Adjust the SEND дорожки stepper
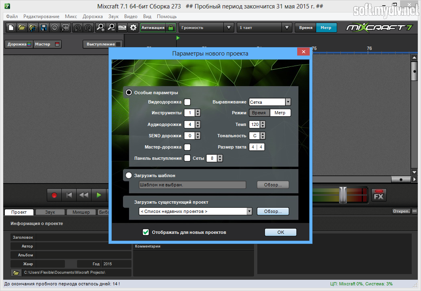The height and width of the screenshot is (291, 421). (198, 136)
